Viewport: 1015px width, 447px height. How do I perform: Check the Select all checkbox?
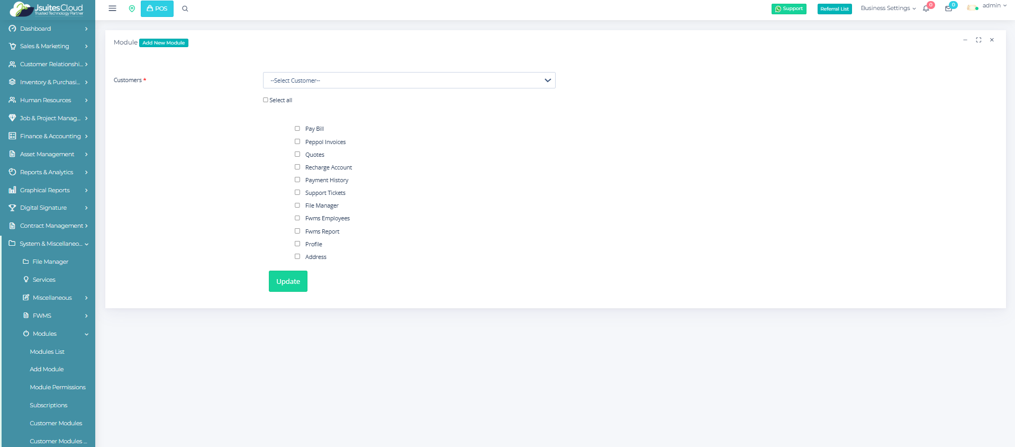click(x=266, y=100)
